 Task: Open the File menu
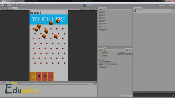click(x=1, y=3)
